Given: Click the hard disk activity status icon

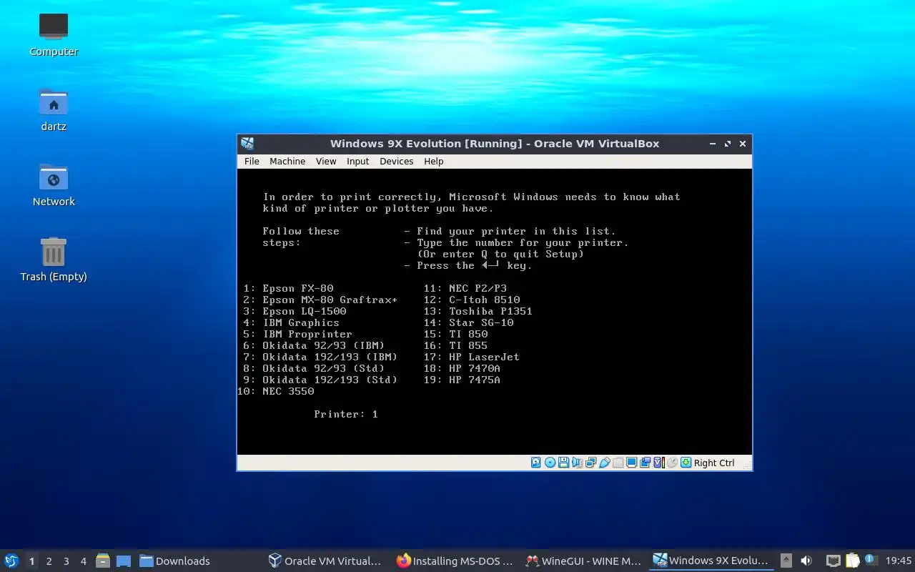Looking at the screenshot, I should [536, 463].
